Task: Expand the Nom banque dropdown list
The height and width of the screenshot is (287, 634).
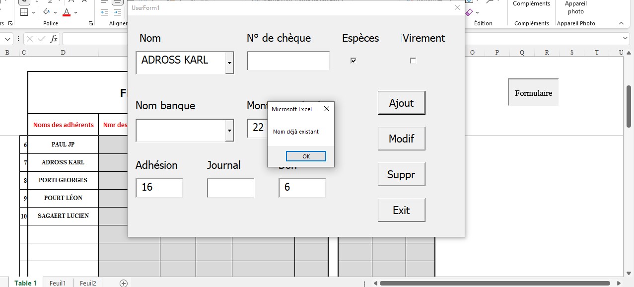Action: click(229, 131)
